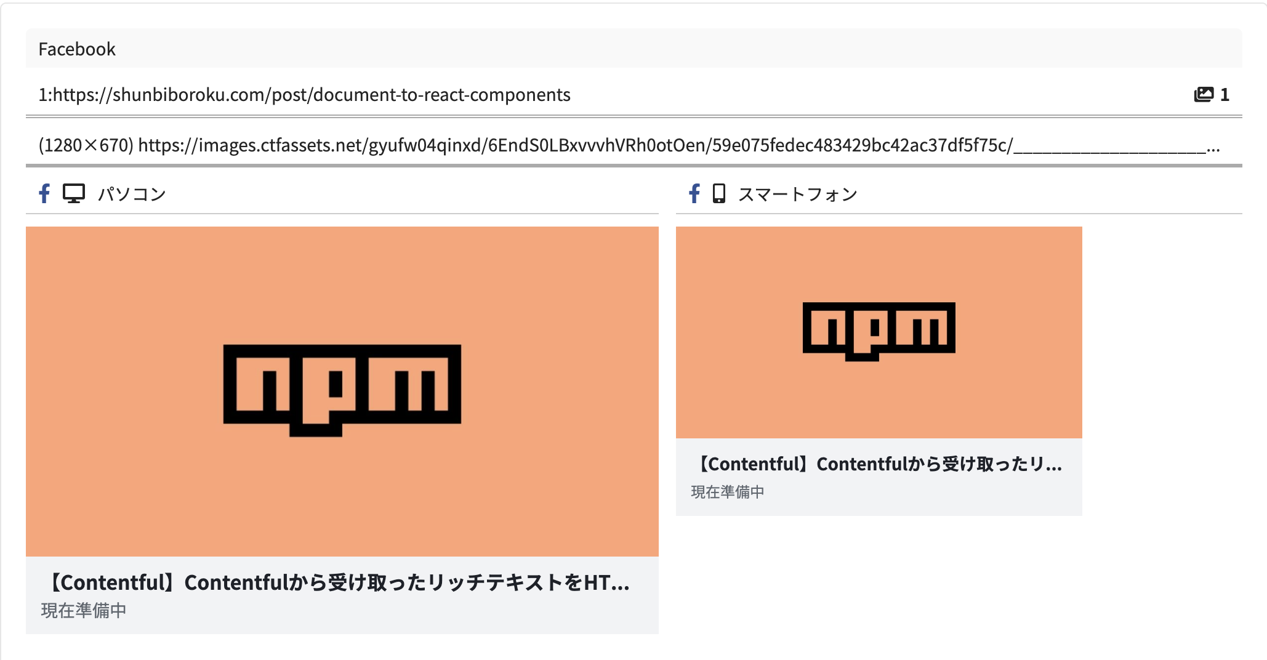
Task: Click 現在準備中 under the smartphone preview title
Action: point(728,492)
